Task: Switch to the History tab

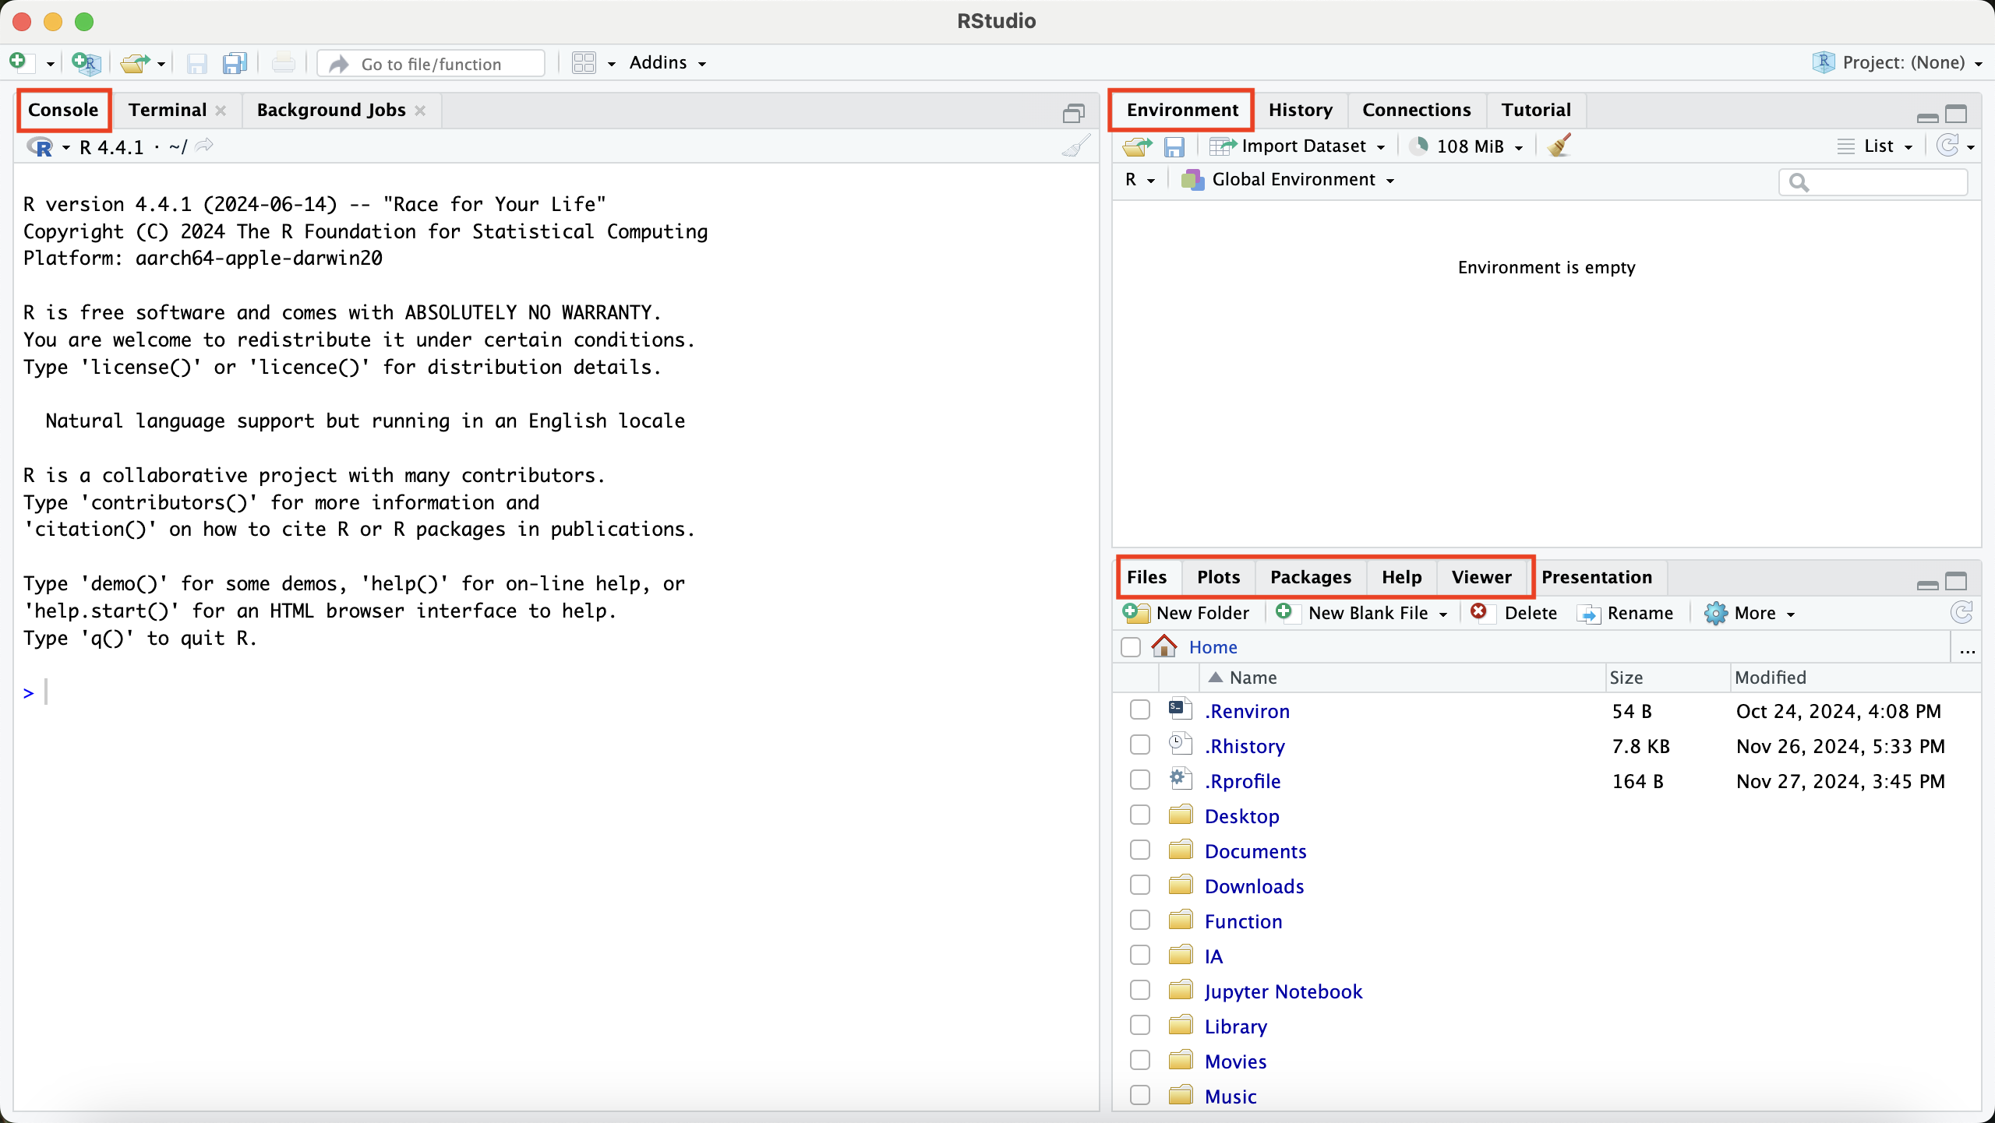Action: 1300,110
